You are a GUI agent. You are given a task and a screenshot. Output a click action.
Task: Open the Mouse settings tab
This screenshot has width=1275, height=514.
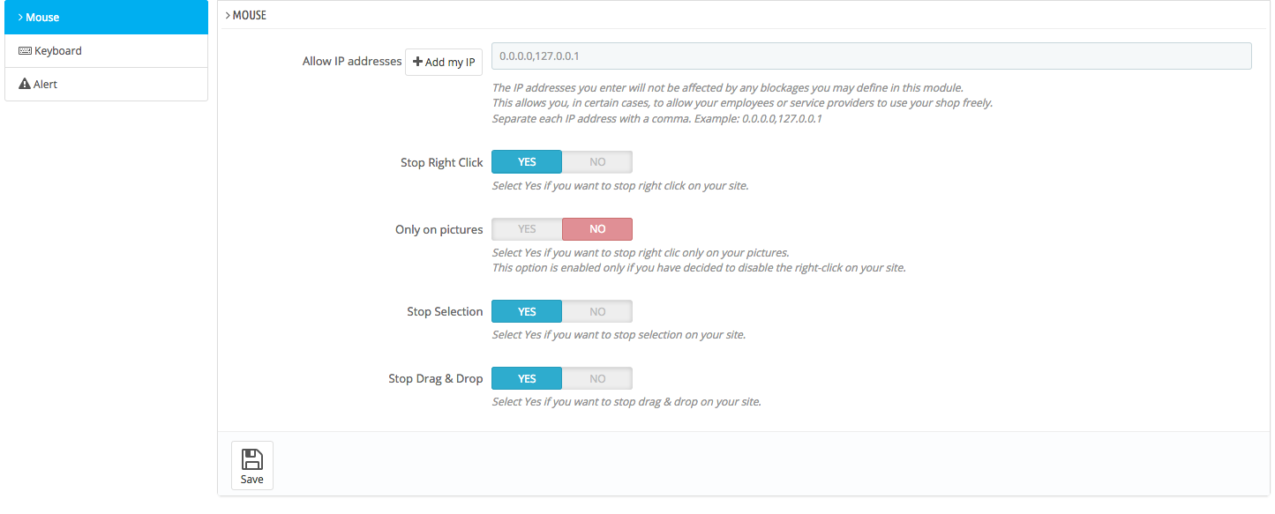click(107, 18)
